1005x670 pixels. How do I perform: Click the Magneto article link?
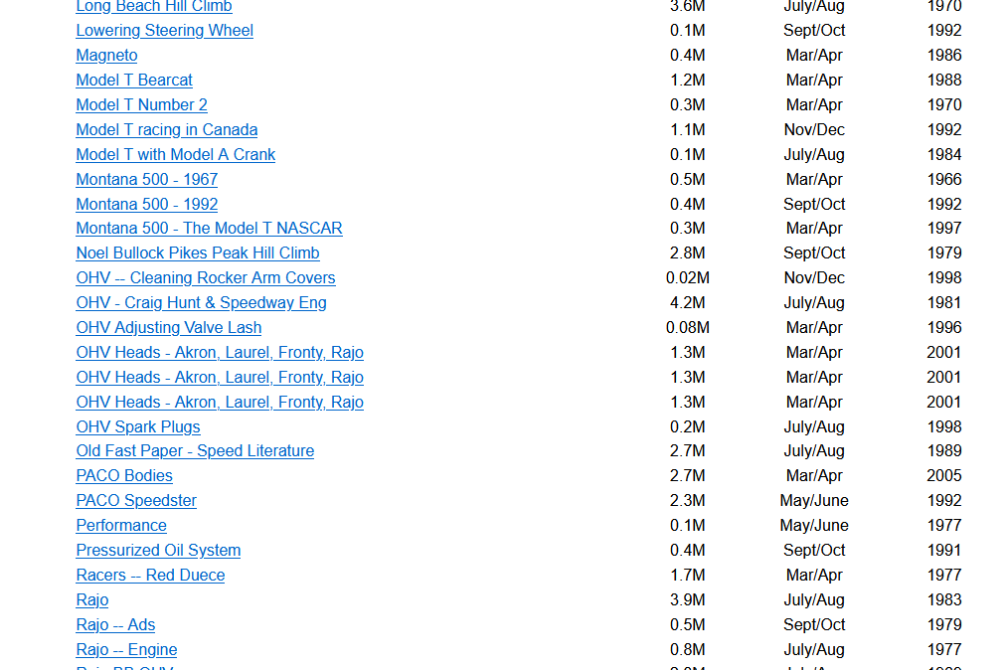(106, 56)
